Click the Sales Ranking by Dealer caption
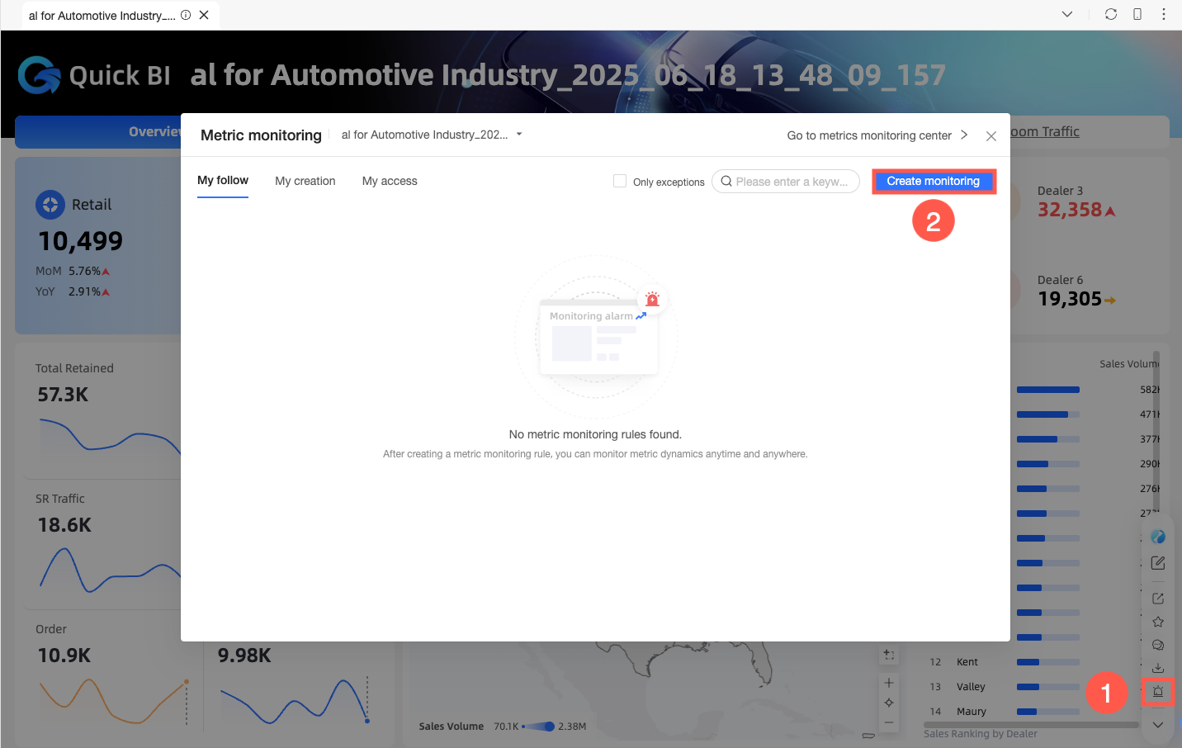Image resolution: width=1182 pixels, height=748 pixels. [981, 734]
